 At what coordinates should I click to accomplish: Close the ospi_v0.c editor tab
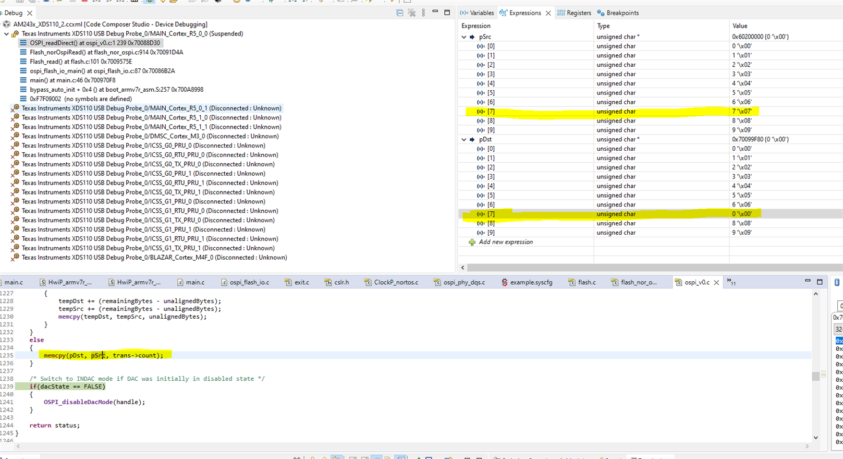716,282
